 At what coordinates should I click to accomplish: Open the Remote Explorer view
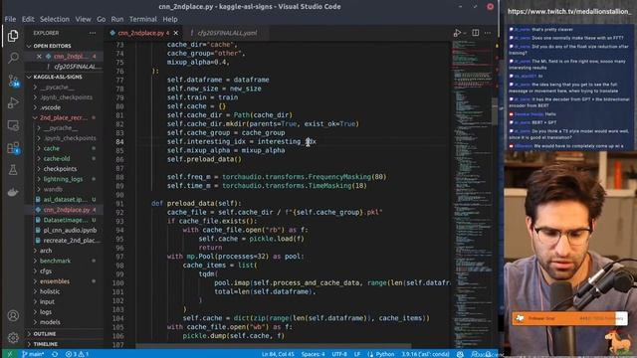coord(13,125)
